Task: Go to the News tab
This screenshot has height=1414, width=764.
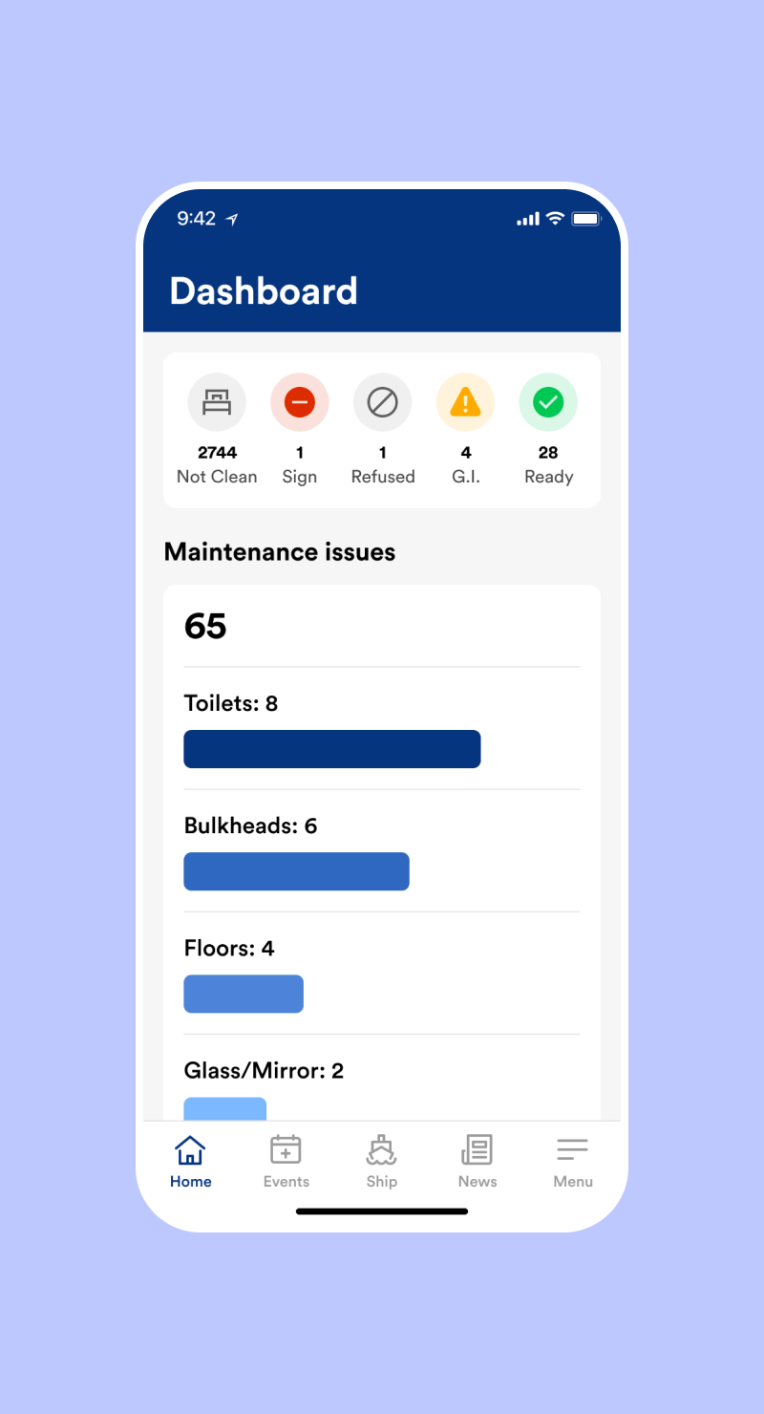Action: click(x=477, y=1162)
